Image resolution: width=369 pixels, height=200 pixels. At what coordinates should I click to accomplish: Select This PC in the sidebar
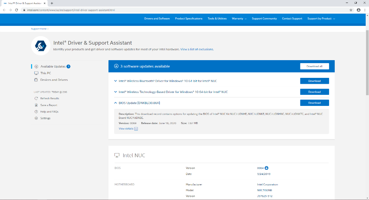45,73
